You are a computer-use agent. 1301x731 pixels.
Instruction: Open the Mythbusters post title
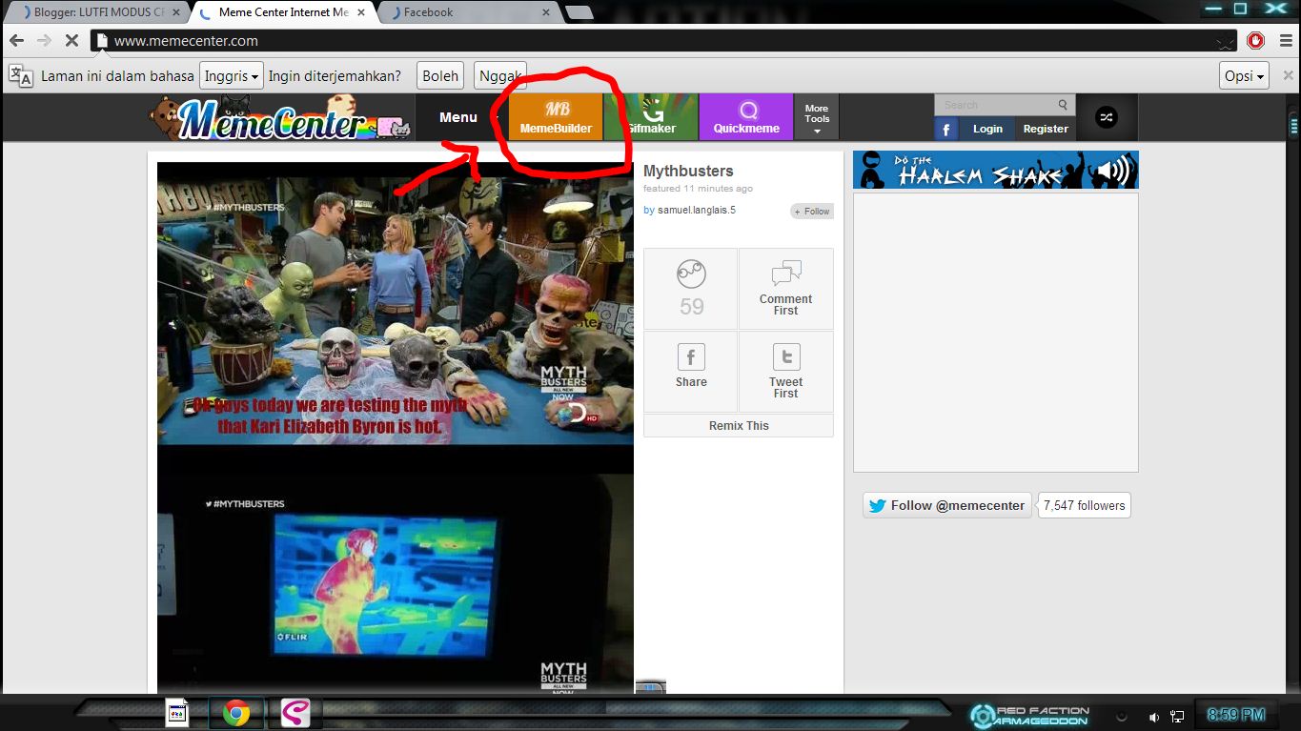coord(688,171)
